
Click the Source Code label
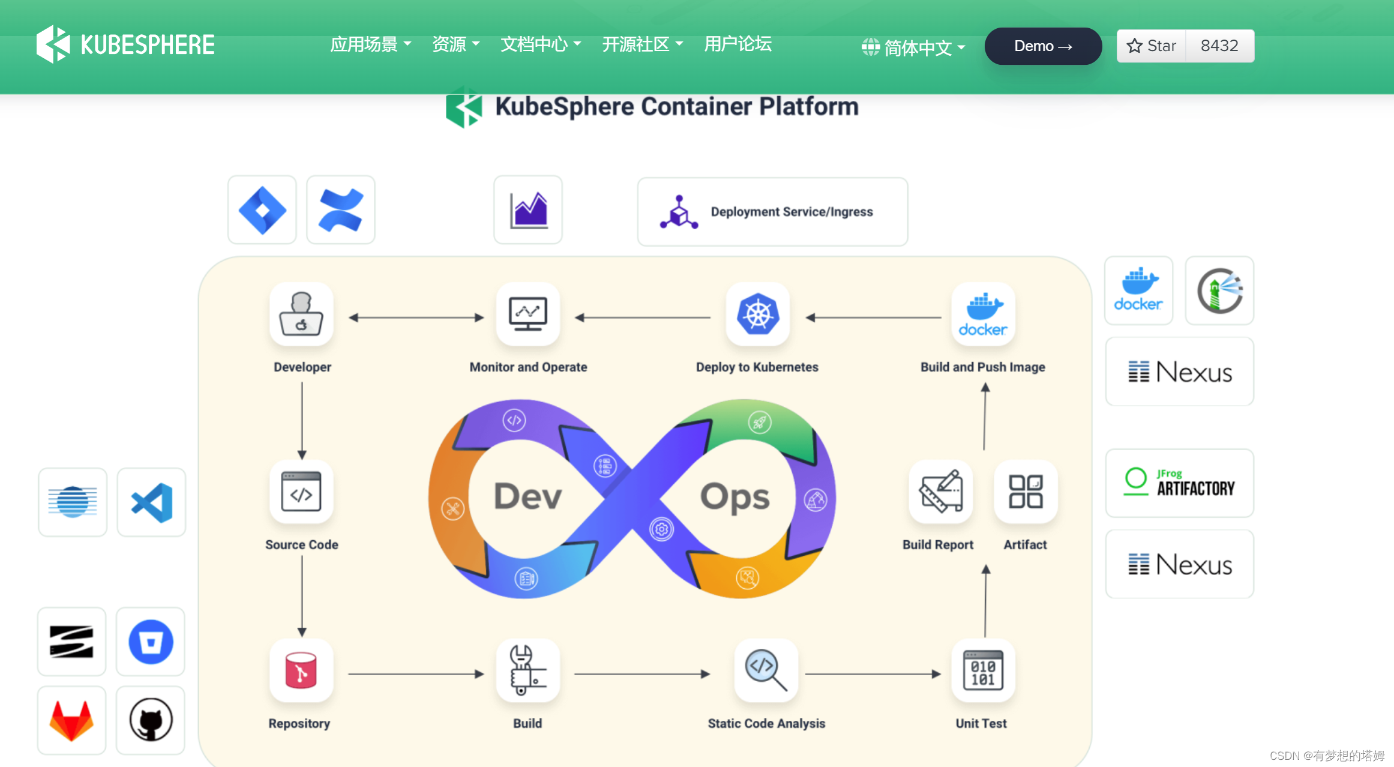coord(302,544)
